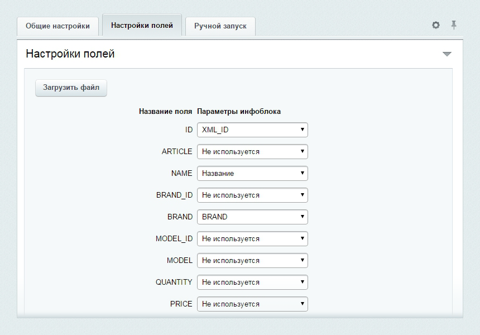480x335 pixels.
Task: Open the PRICE parameter dropdown
Action: [x=252, y=304]
